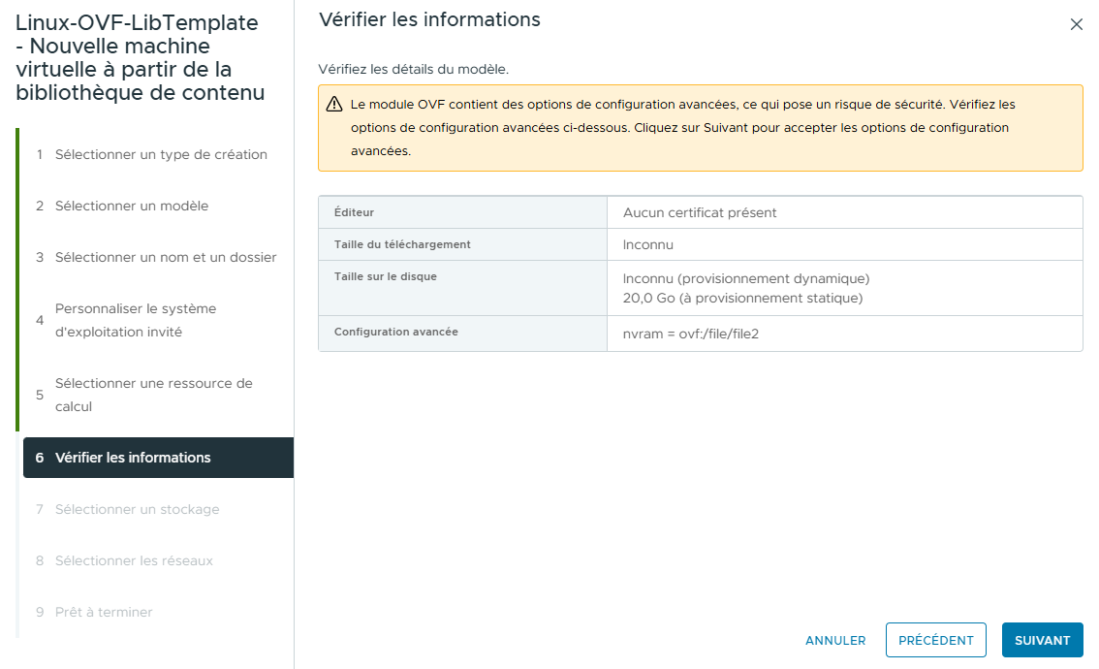Select step 8 Sélectionner les réseaux
The height and width of the screenshot is (669, 1099).
point(136,559)
